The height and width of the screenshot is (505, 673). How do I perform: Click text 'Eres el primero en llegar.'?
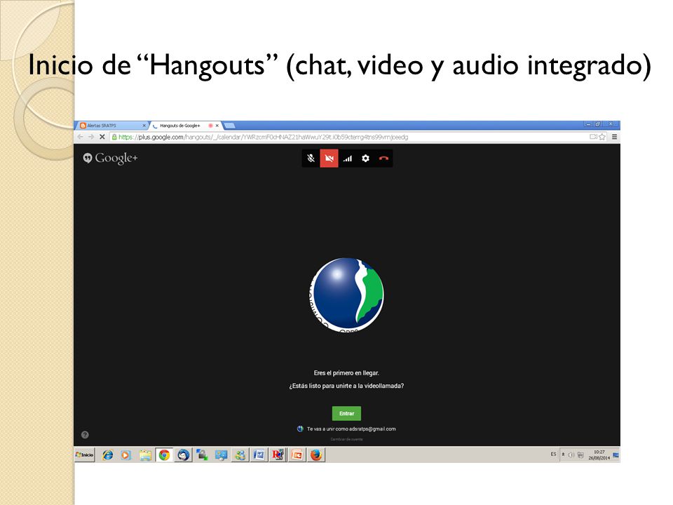click(346, 372)
